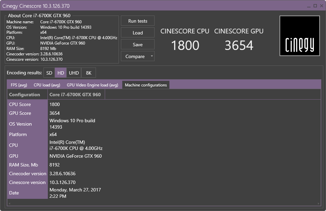This screenshot has width=326, height=211.
Task: Click 8192 Mb in About panel
Action: click(48, 49)
